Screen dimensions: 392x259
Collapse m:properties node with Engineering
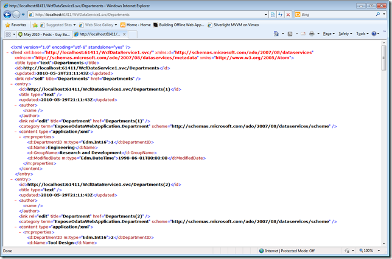click(20, 137)
